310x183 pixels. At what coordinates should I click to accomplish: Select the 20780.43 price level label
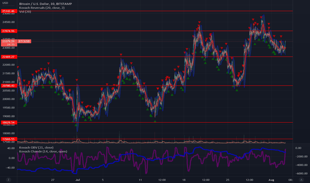[x=9, y=86]
